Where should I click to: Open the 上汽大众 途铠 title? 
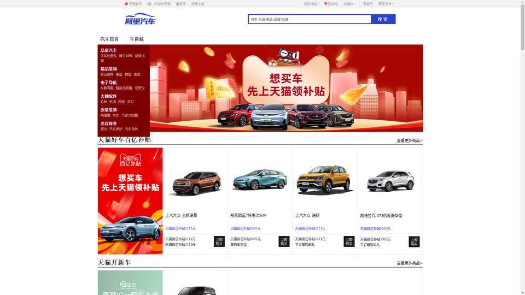coord(307,215)
